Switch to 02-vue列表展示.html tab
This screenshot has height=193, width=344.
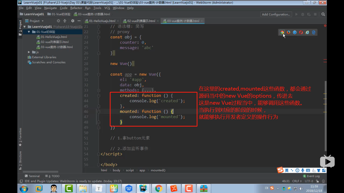[x=141, y=21]
